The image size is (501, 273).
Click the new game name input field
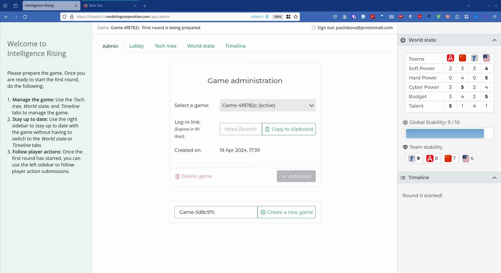pos(216,212)
